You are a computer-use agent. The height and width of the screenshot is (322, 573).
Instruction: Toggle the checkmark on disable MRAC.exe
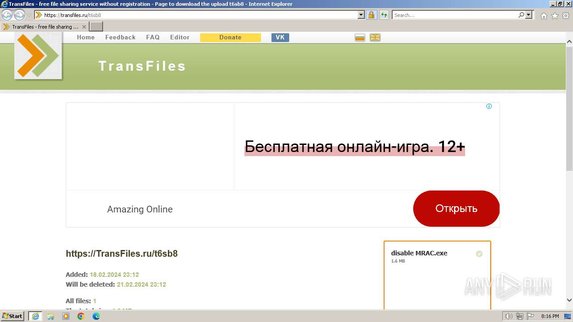[479, 254]
